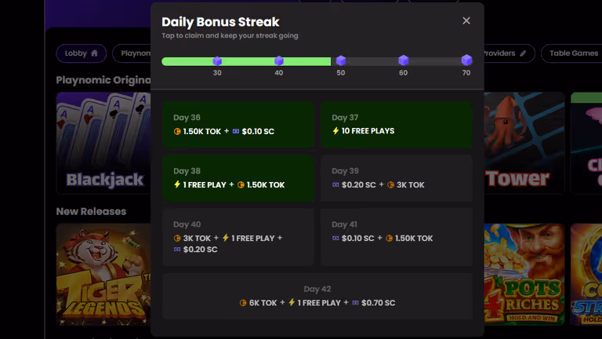Viewport: 602px width, 339px height.
Task: Click the 40-day streak milestone gem
Action: click(279, 60)
